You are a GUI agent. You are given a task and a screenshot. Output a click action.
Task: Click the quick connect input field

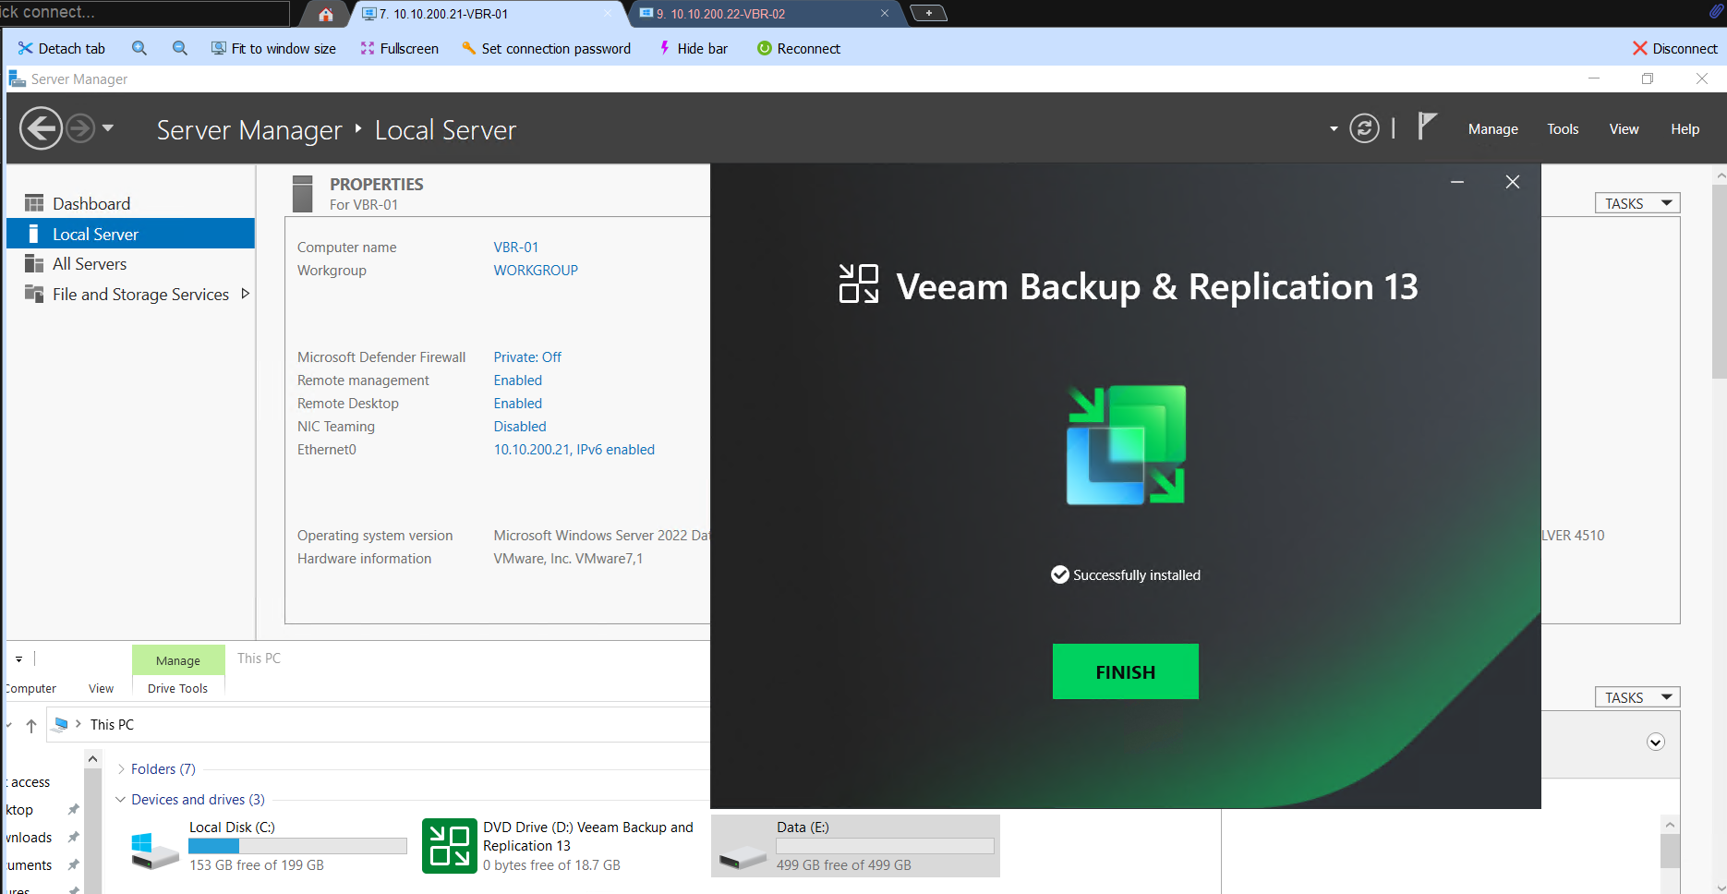tap(144, 13)
